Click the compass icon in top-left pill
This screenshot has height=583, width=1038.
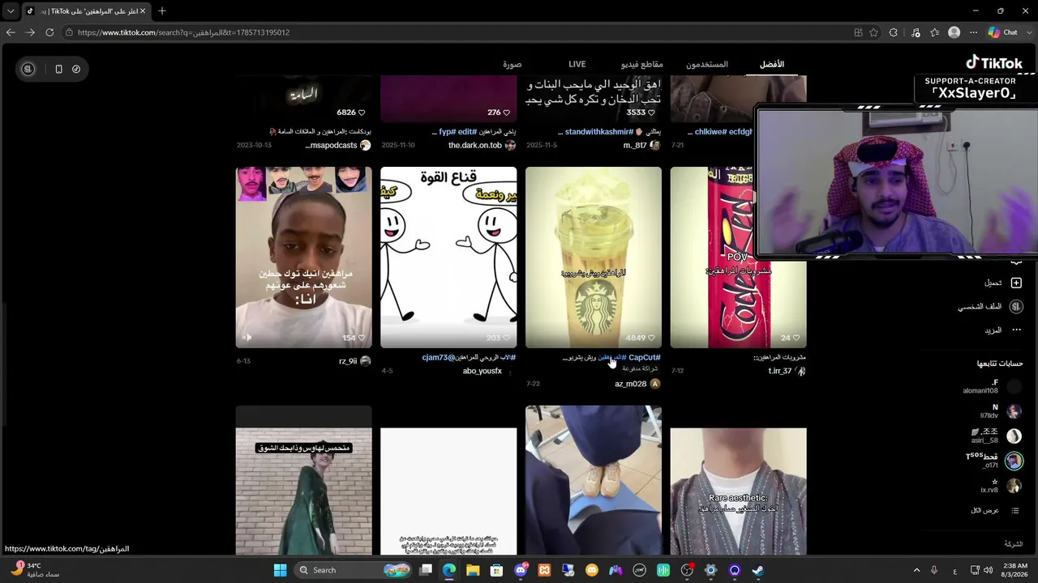pyautogui.click(x=76, y=69)
